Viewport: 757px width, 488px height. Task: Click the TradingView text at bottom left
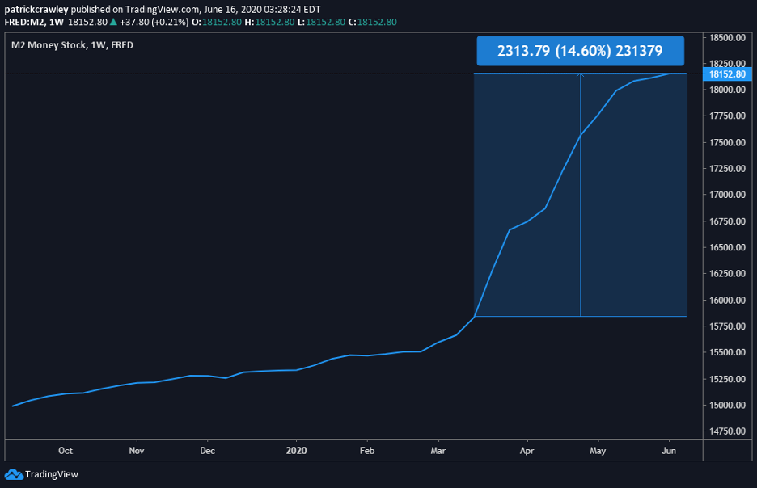(x=52, y=474)
